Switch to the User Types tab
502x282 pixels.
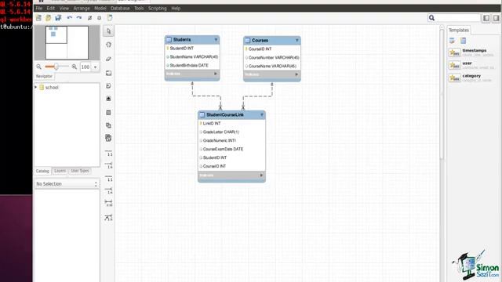[80, 171]
